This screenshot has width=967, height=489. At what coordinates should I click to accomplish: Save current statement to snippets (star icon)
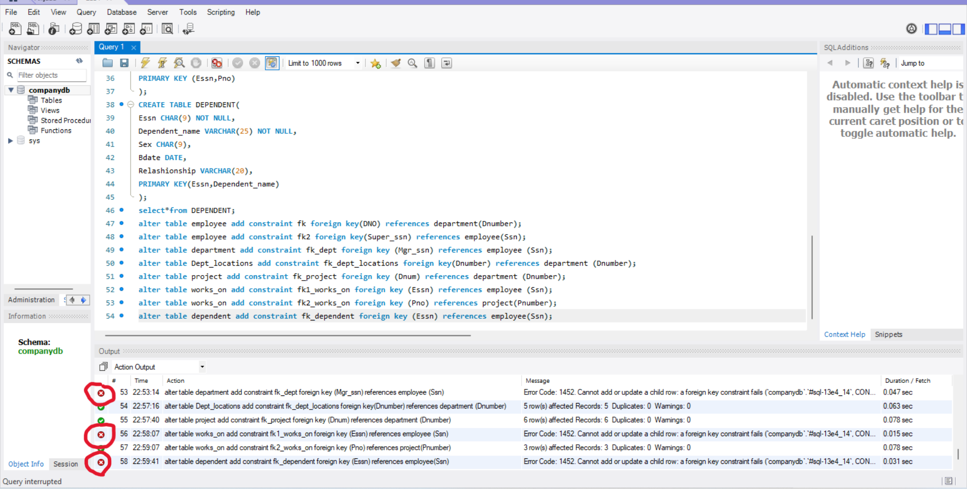coord(375,63)
